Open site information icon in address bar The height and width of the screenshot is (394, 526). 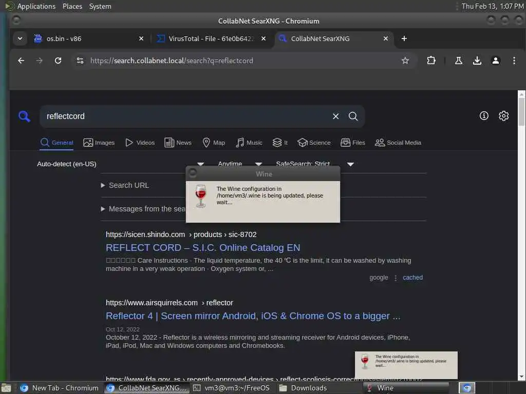[80, 61]
